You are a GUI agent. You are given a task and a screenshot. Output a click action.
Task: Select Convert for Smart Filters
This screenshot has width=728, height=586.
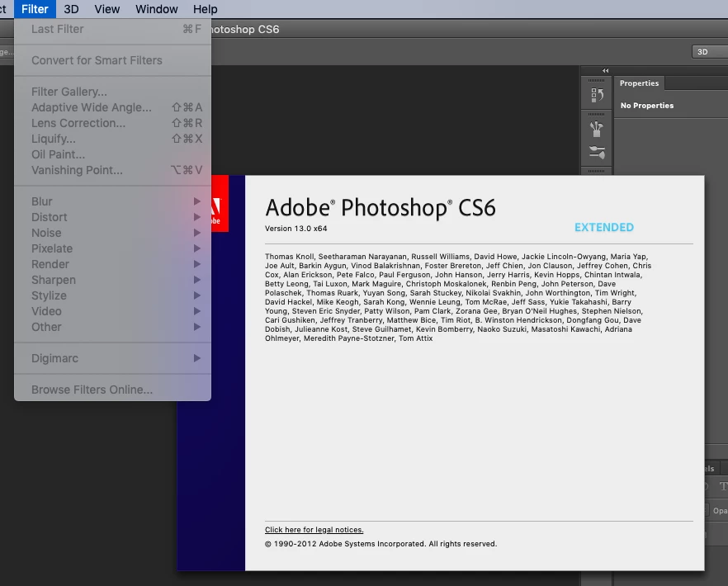coord(113,60)
